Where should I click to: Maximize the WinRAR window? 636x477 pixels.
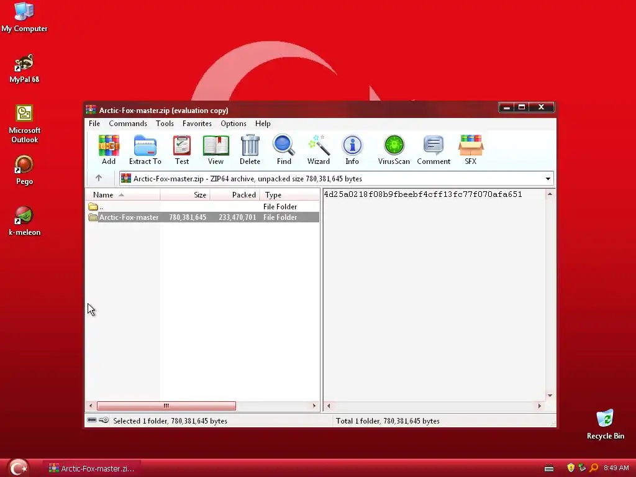(x=522, y=107)
